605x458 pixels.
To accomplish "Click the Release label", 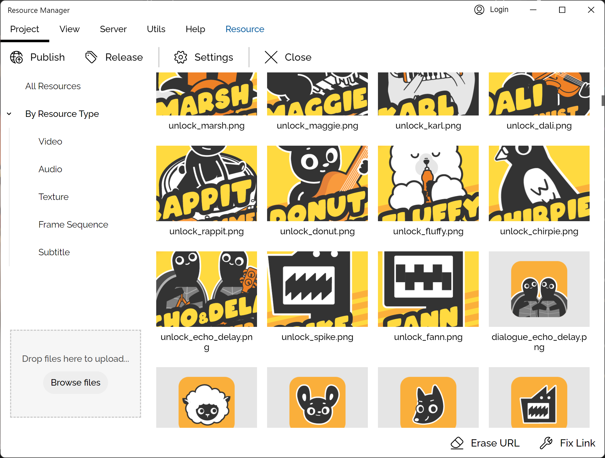I will click(124, 57).
